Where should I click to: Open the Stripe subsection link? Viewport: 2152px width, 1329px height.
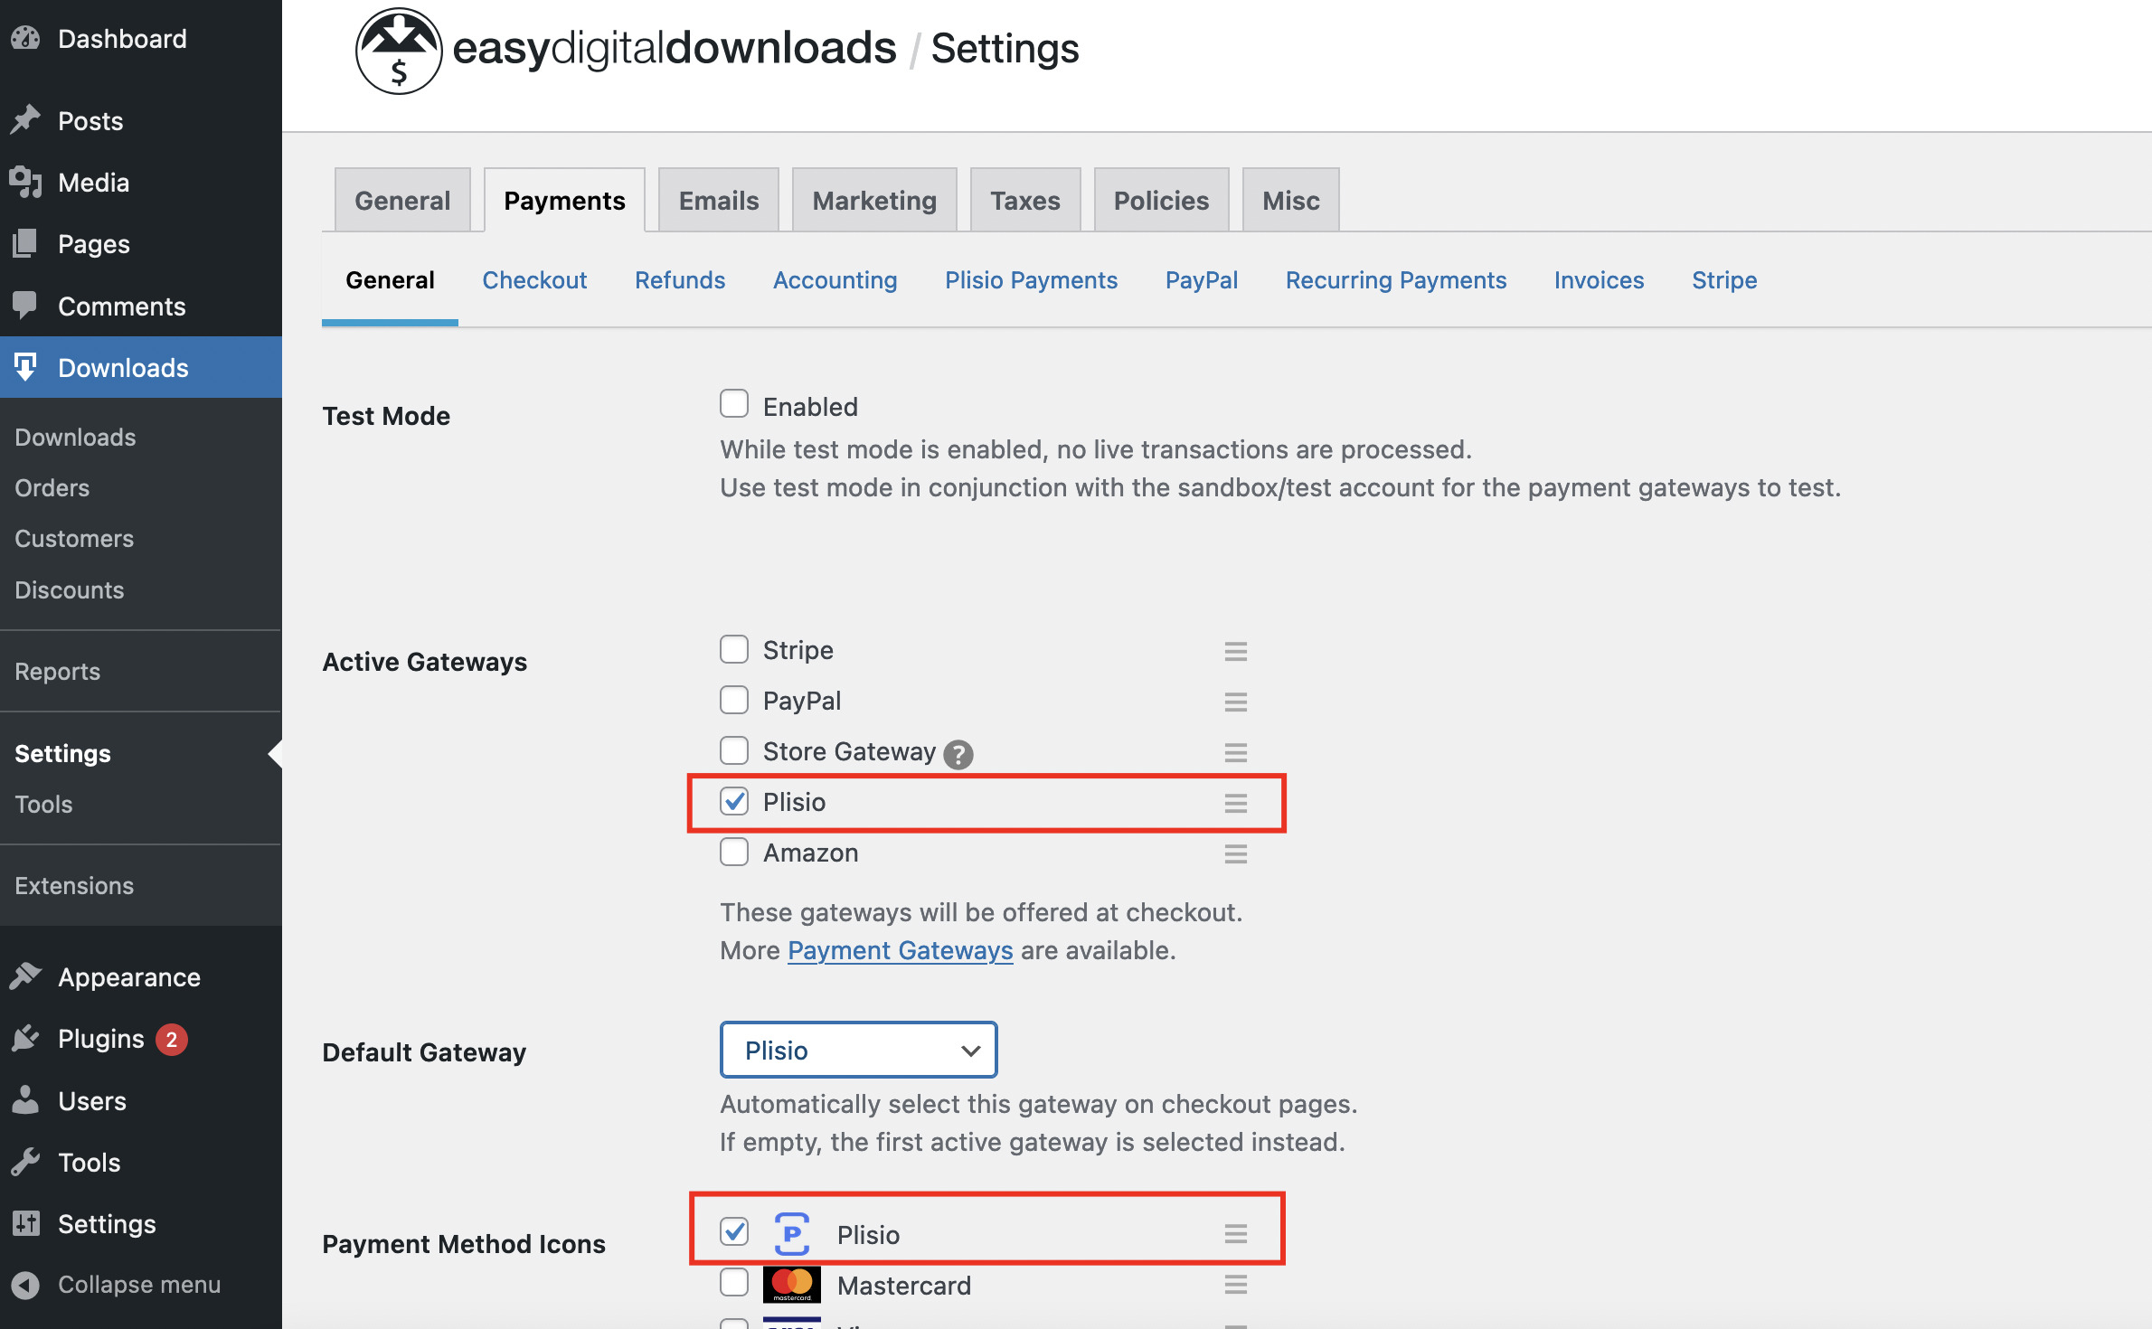pos(1724,280)
